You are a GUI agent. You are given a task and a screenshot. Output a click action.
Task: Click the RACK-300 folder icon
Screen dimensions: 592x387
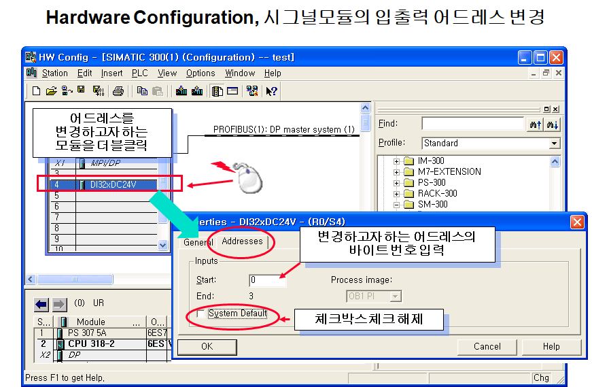(409, 194)
